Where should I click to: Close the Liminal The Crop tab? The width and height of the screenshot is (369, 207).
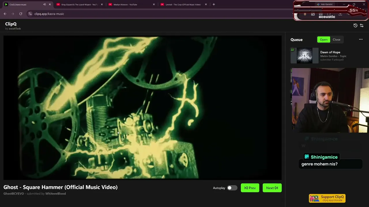tap(206, 5)
